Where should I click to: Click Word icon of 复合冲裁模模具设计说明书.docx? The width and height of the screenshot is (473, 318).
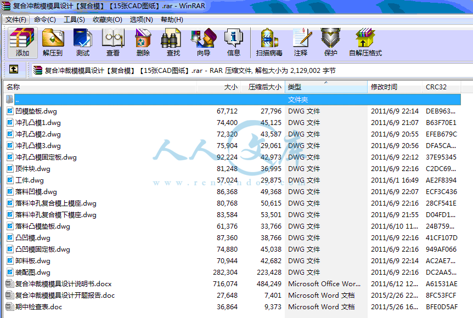10,283
